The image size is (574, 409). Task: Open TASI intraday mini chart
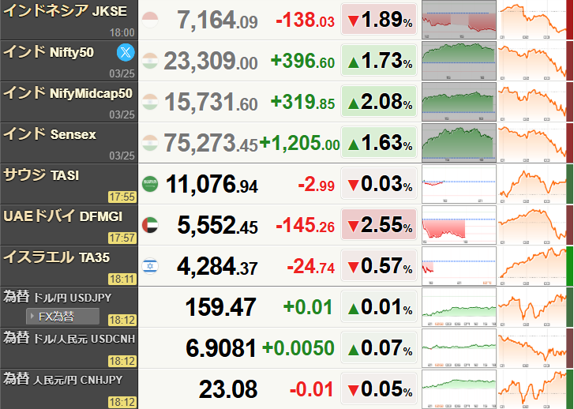tap(459, 184)
